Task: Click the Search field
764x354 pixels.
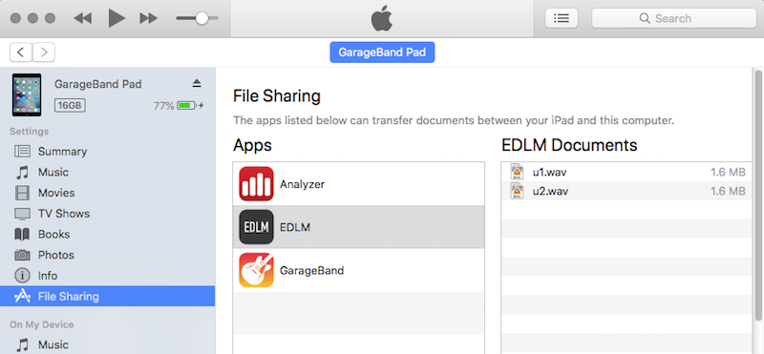Action: point(674,18)
